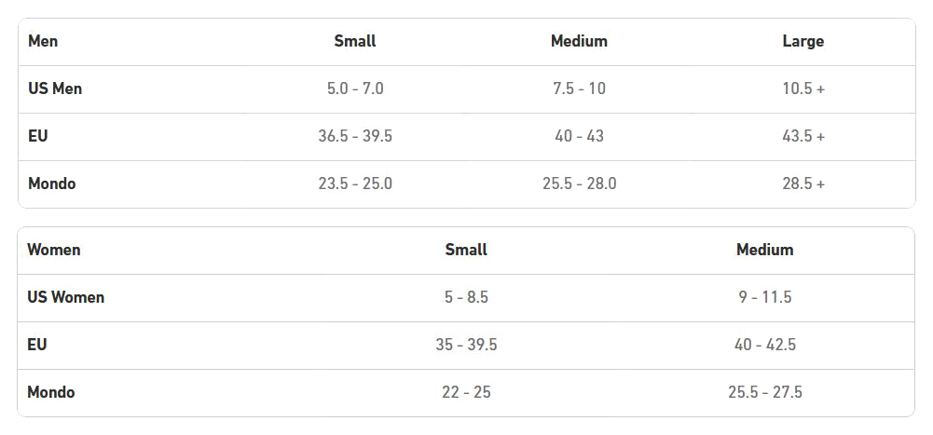Select the US Women row label
Viewport: 933px width, 435px height.
(66, 297)
